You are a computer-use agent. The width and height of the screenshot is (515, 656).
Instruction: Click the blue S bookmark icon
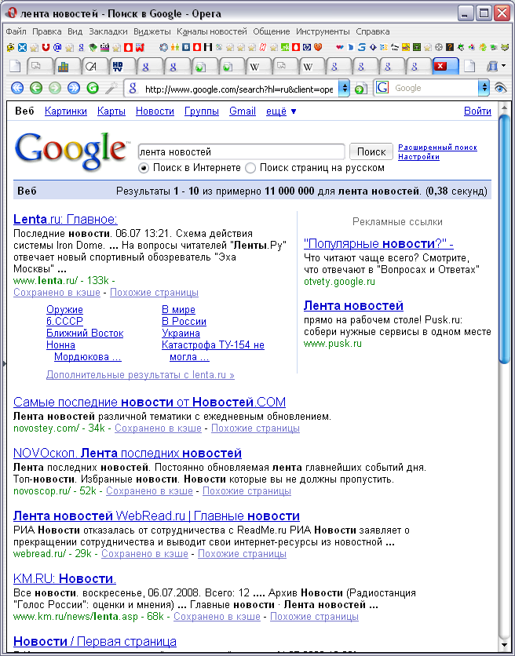pos(362,47)
